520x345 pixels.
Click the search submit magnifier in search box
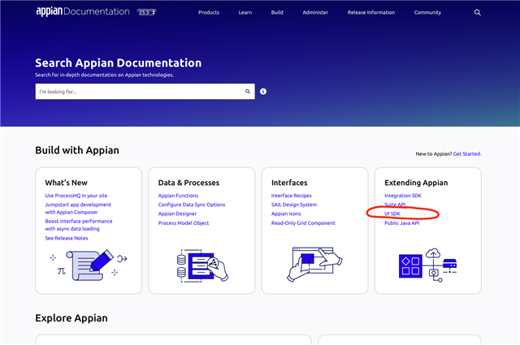click(248, 92)
